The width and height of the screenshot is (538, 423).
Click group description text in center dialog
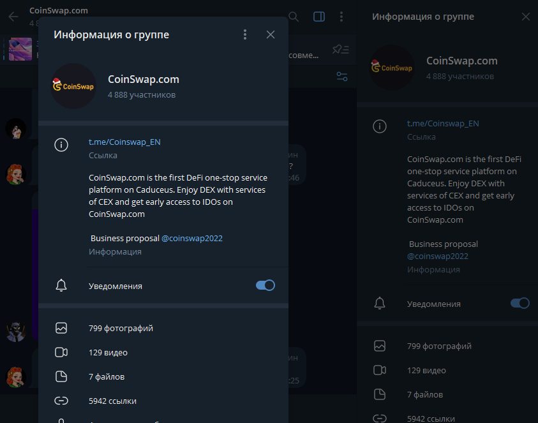(x=179, y=196)
